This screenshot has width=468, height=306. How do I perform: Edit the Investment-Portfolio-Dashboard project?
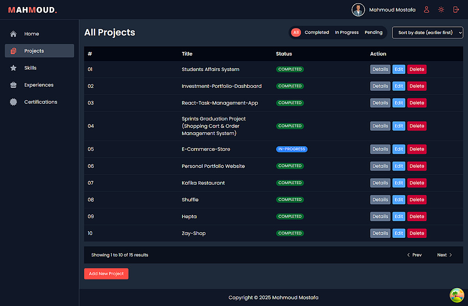(x=399, y=86)
